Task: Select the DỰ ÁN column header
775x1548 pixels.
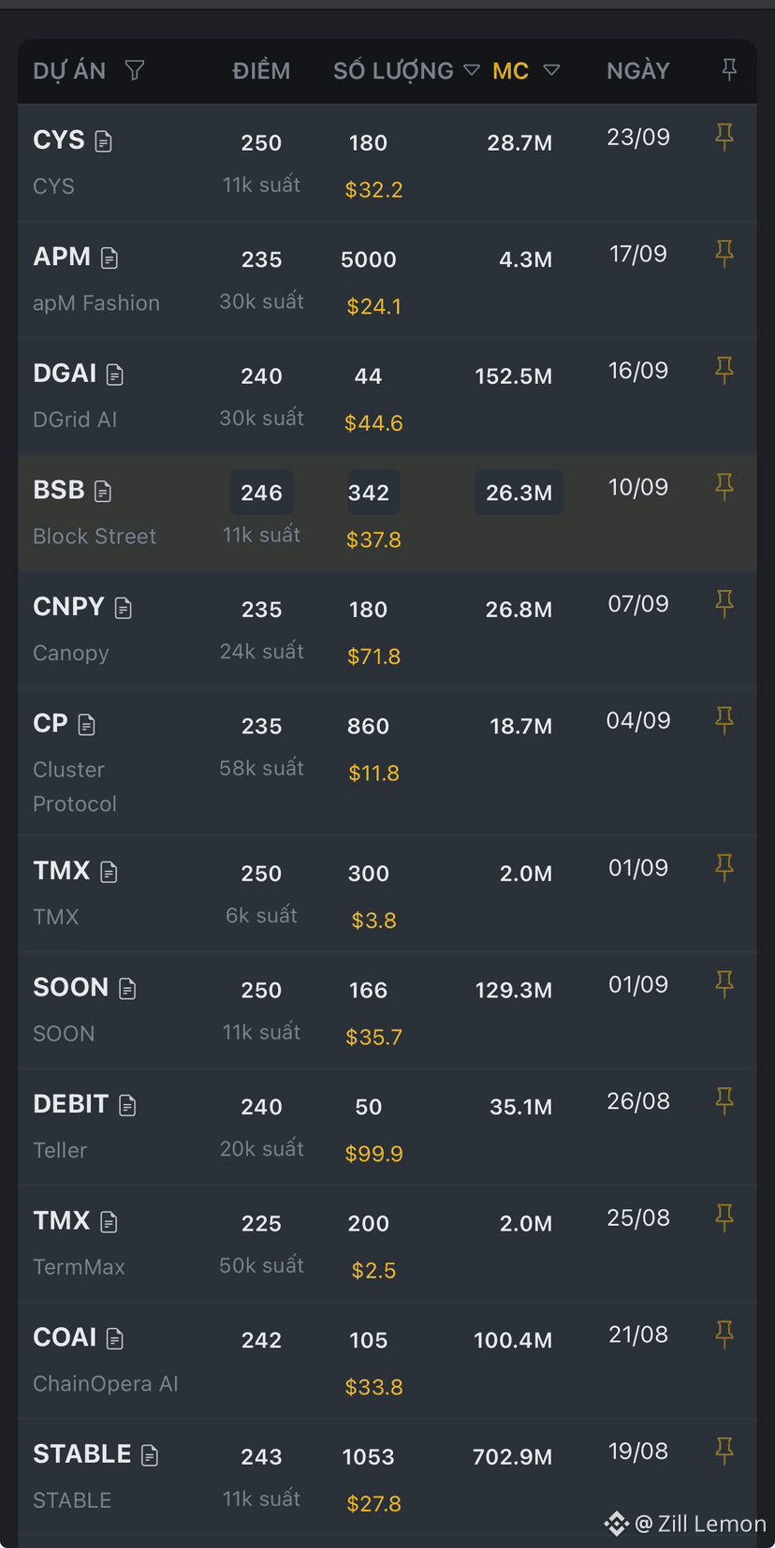Action: pos(69,70)
